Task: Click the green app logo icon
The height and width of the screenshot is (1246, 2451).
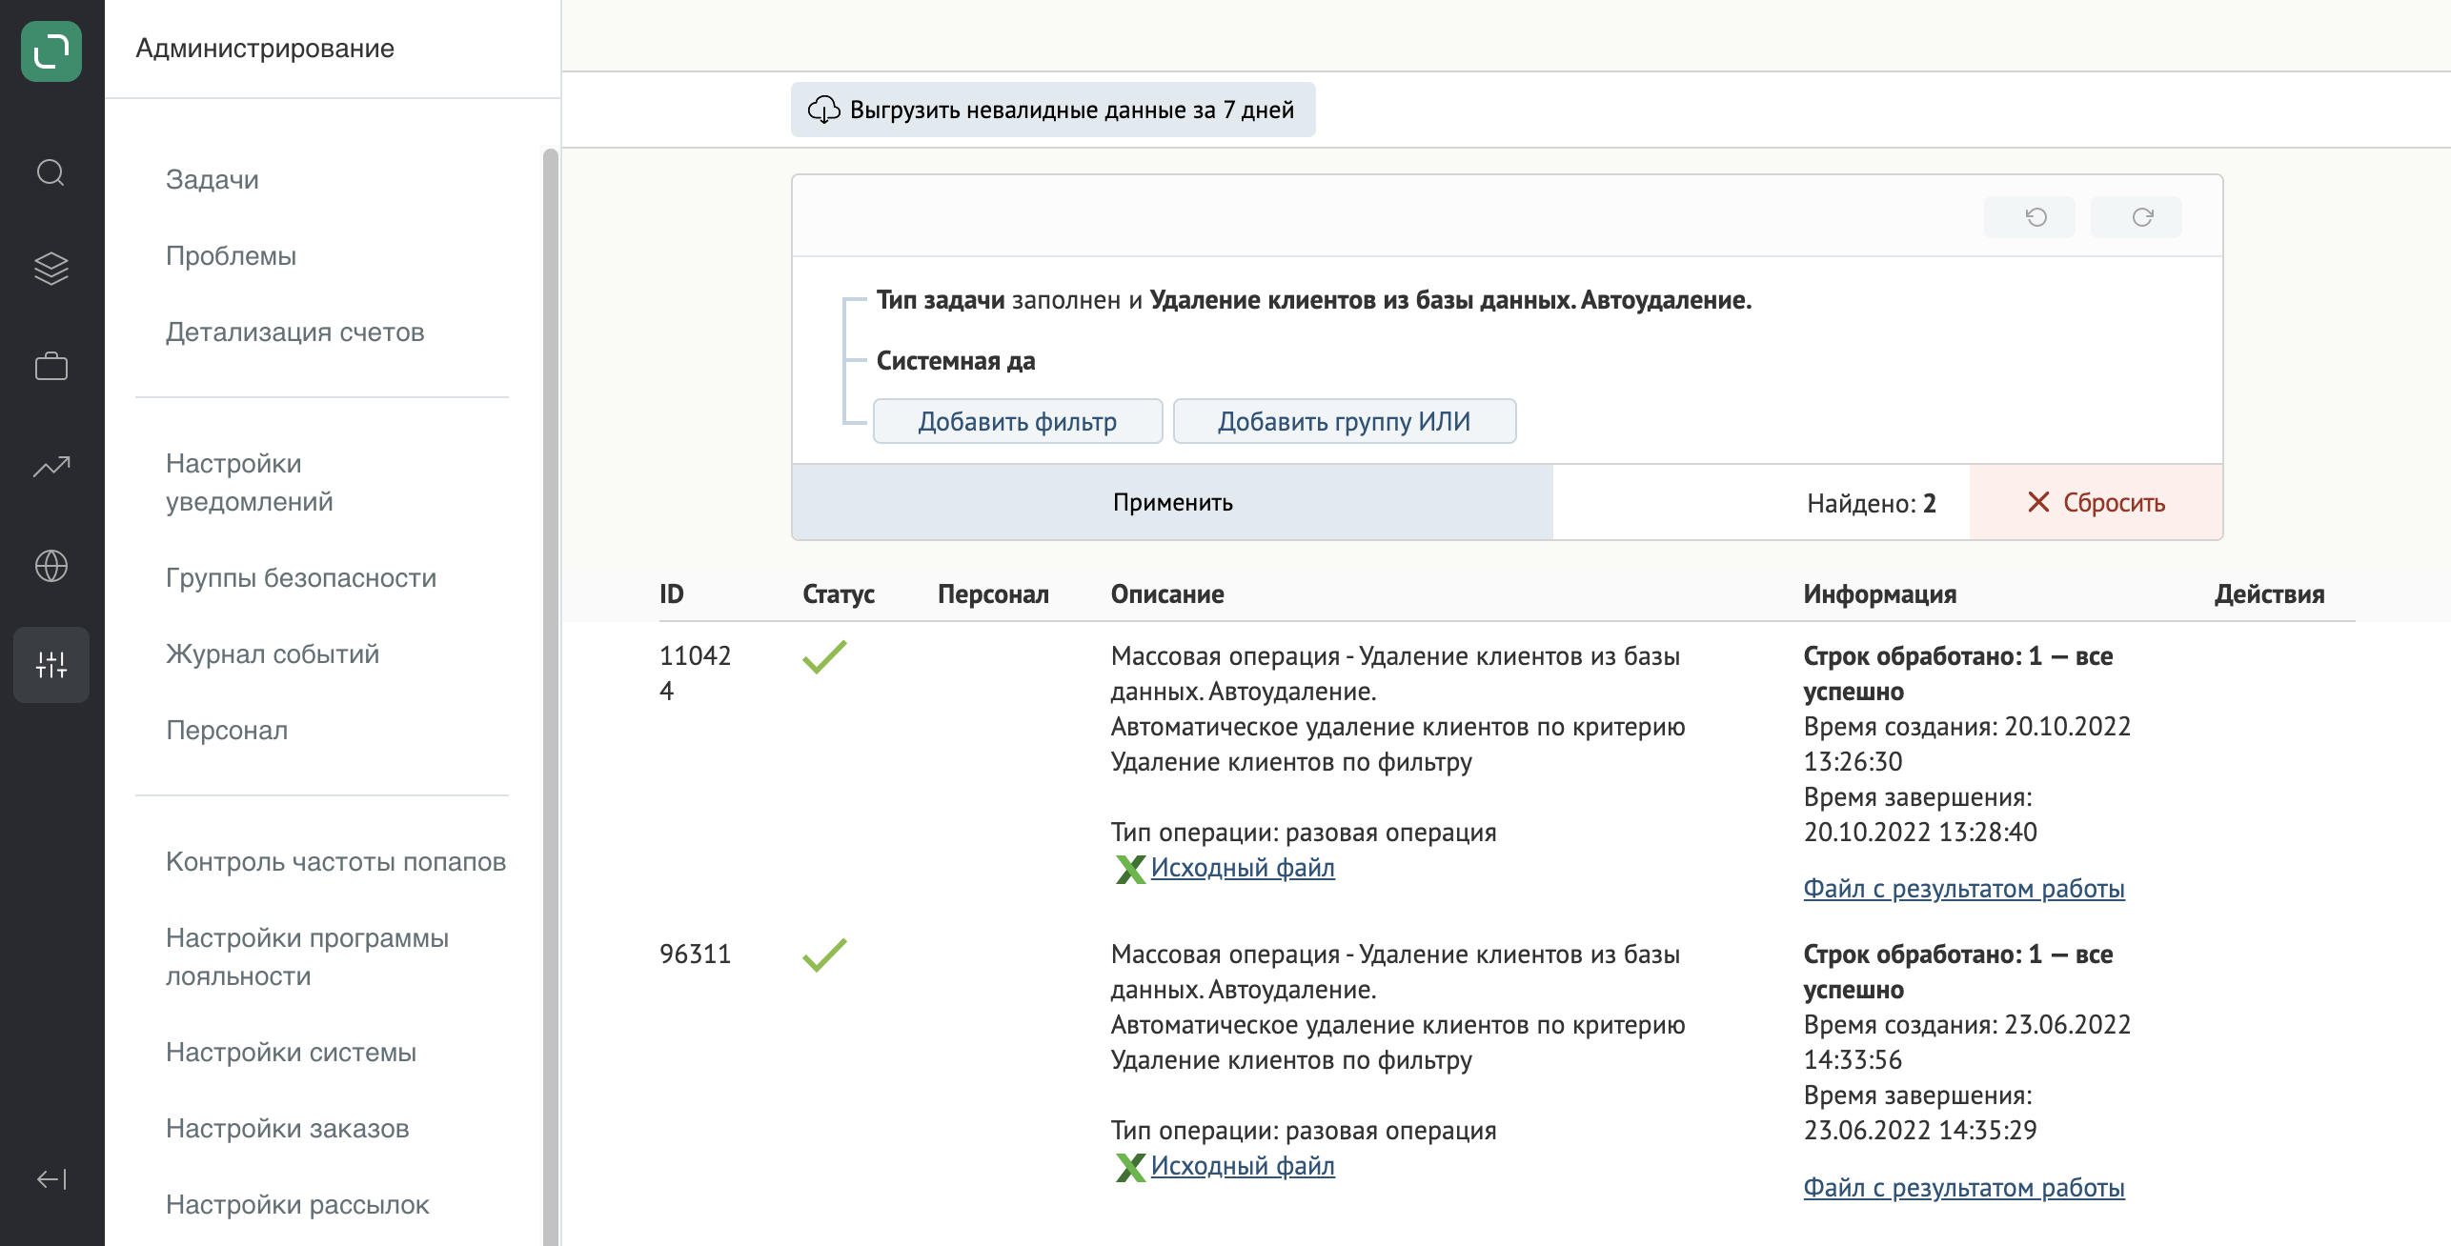Action: [51, 51]
